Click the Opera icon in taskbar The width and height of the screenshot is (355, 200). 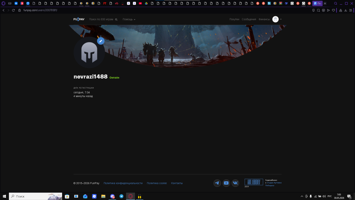coord(130,196)
